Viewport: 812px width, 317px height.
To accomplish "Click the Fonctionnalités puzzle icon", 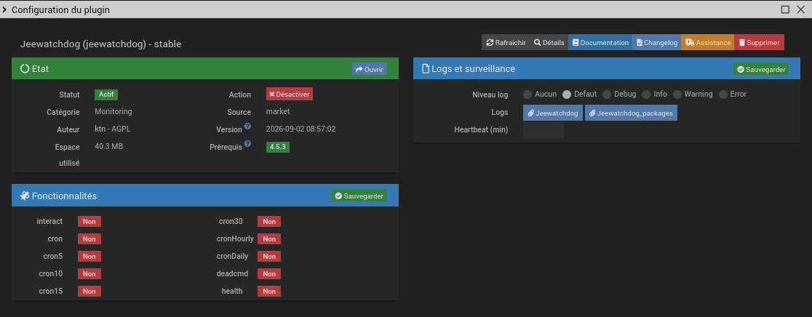I will tap(25, 196).
